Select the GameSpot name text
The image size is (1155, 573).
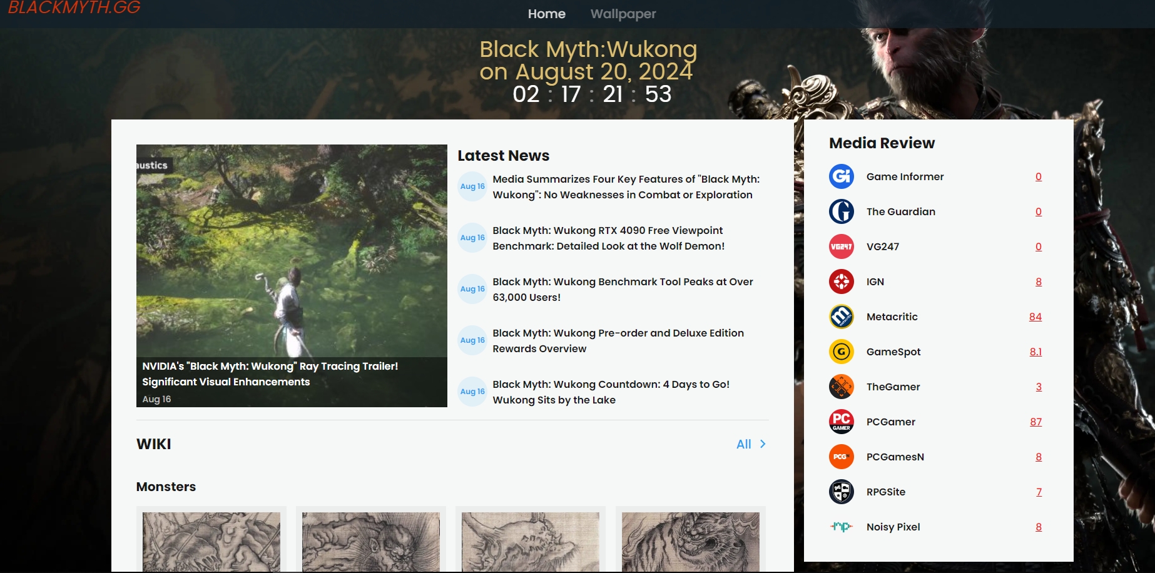(893, 352)
